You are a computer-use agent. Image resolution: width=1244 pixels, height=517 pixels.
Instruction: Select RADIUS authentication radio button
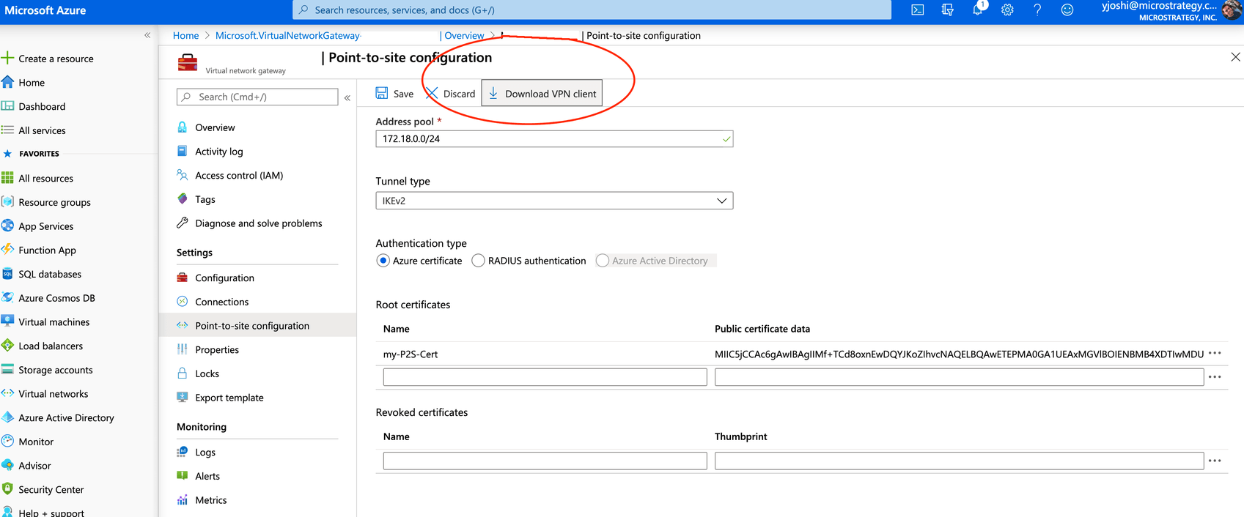(478, 261)
